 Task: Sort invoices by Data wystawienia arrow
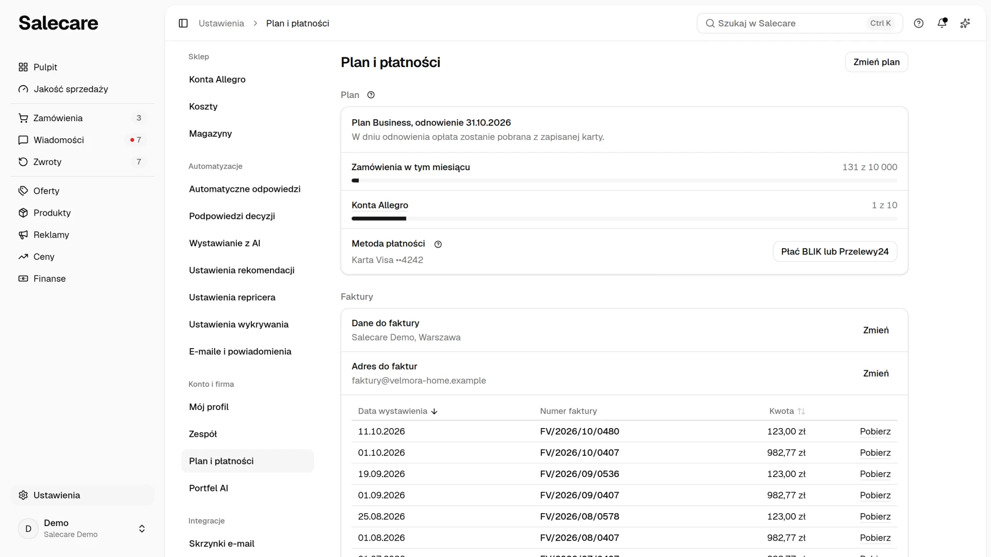pyautogui.click(x=434, y=411)
